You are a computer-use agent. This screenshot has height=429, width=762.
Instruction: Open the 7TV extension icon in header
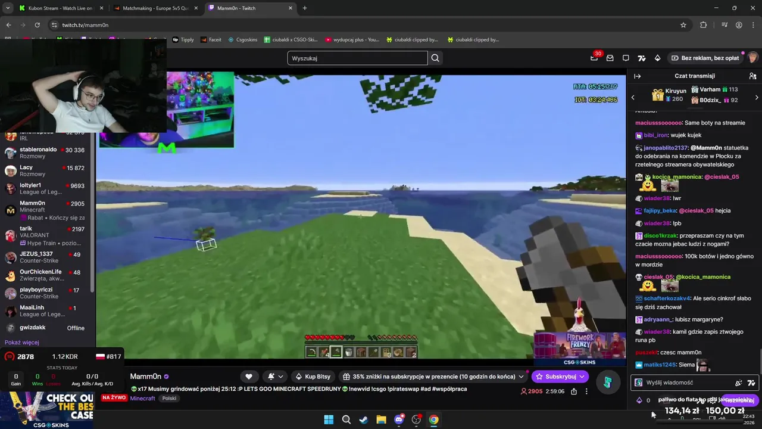tap(641, 58)
